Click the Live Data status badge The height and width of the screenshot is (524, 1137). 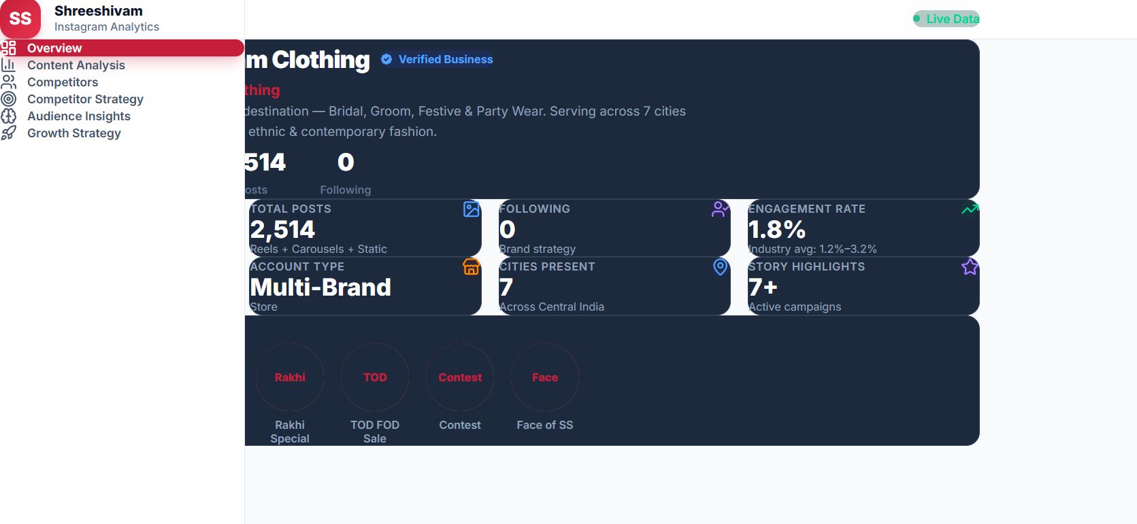(946, 19)
